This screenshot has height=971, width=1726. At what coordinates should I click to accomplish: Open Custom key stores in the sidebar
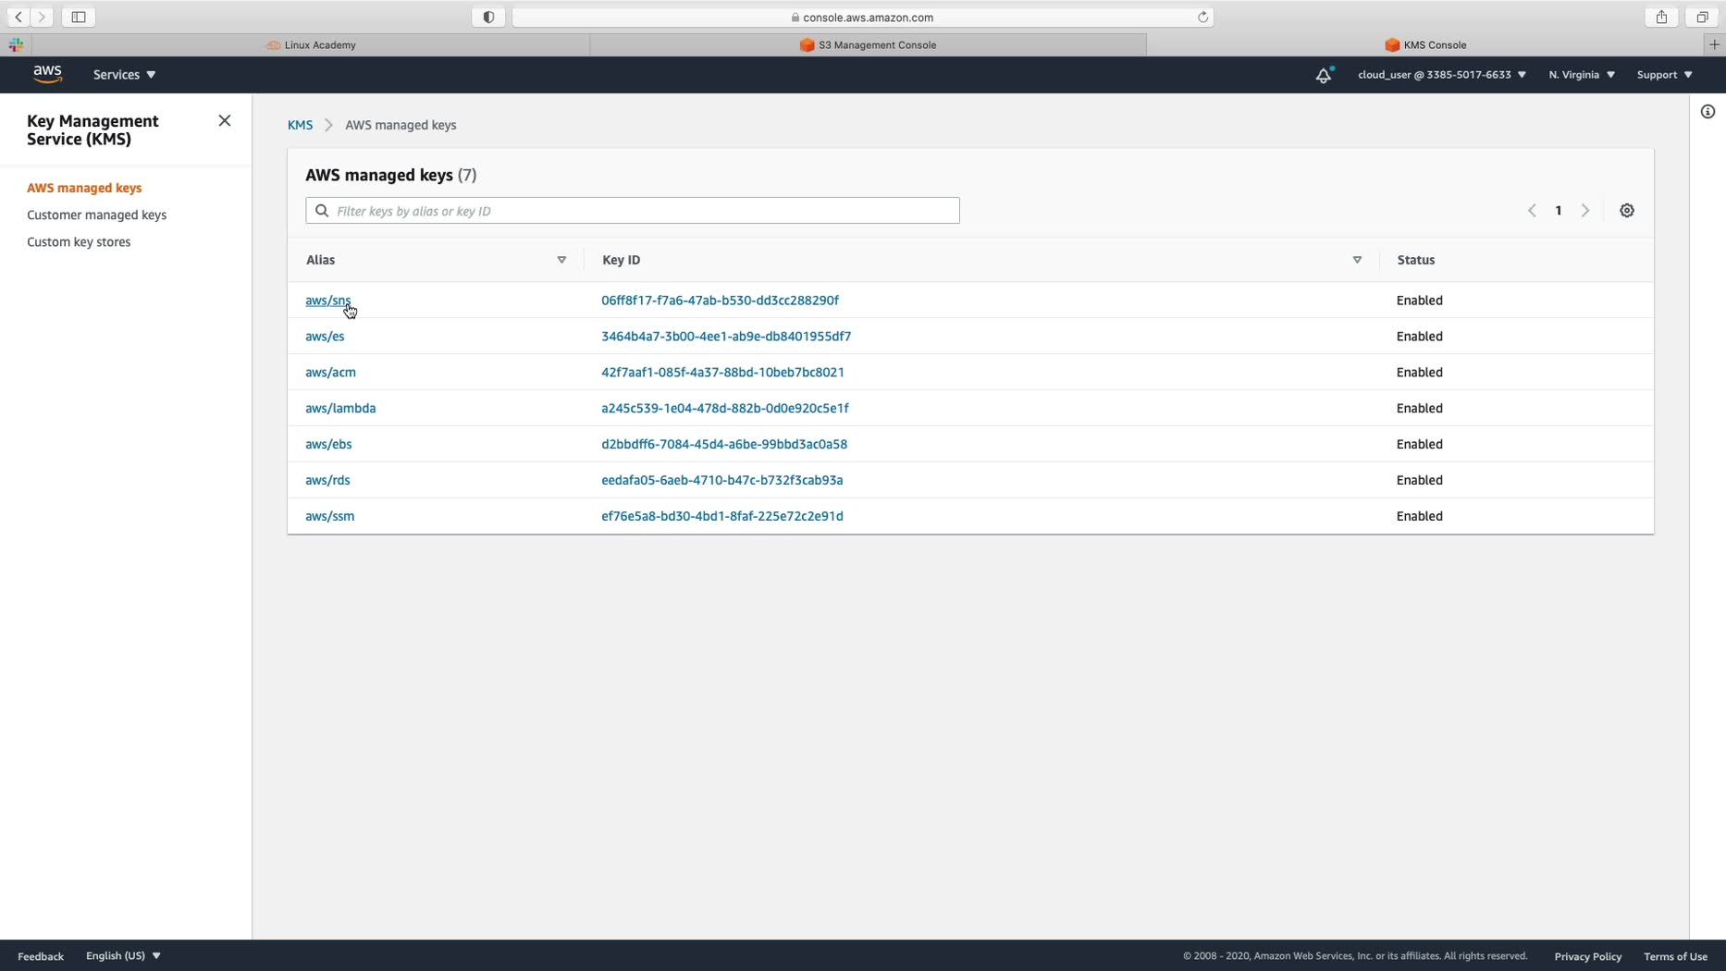79,242
